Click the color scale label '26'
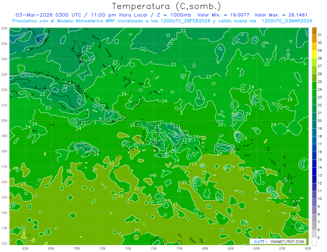The height and width of the screenshot is (252, 327). point(320,74)
